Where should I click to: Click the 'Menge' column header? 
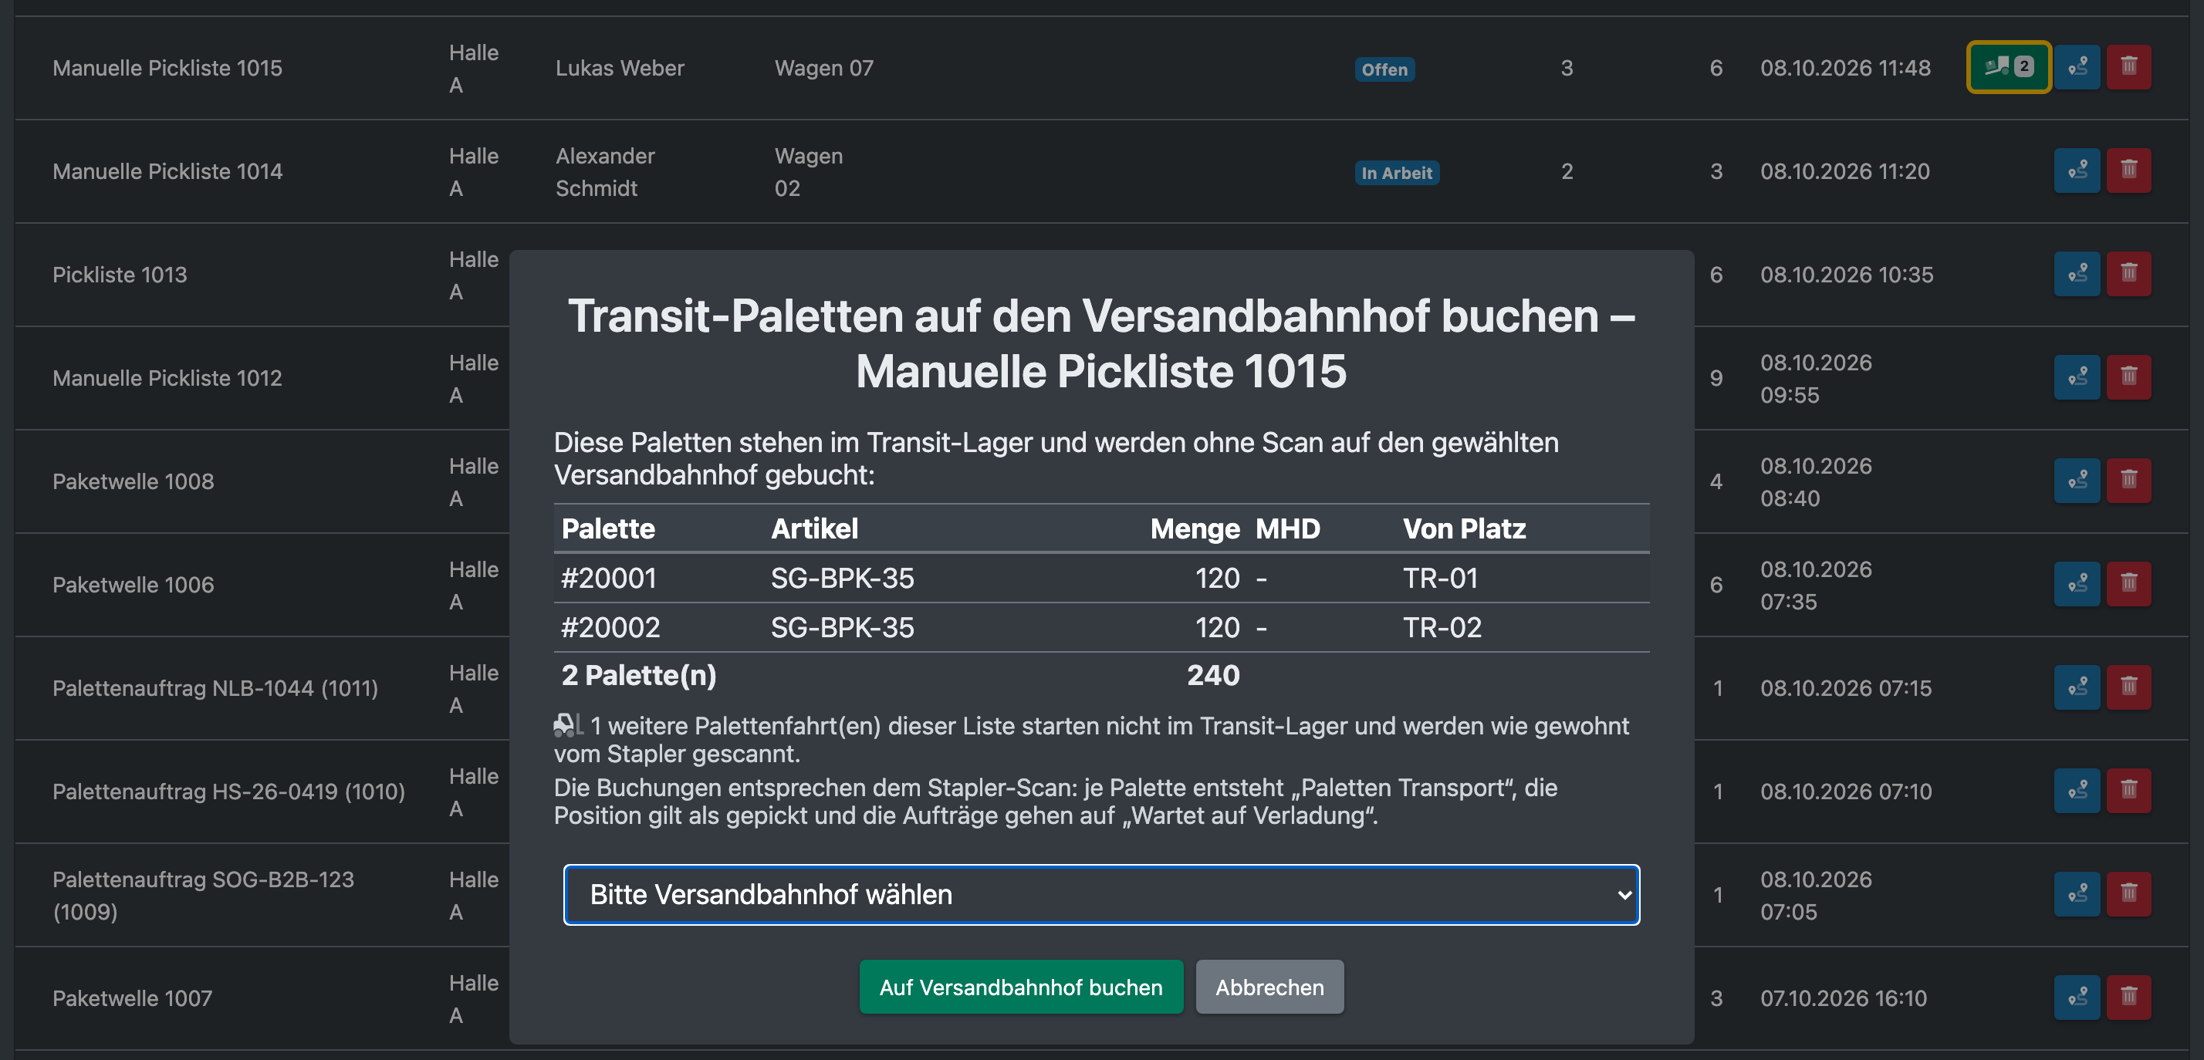click(1195, 528)
